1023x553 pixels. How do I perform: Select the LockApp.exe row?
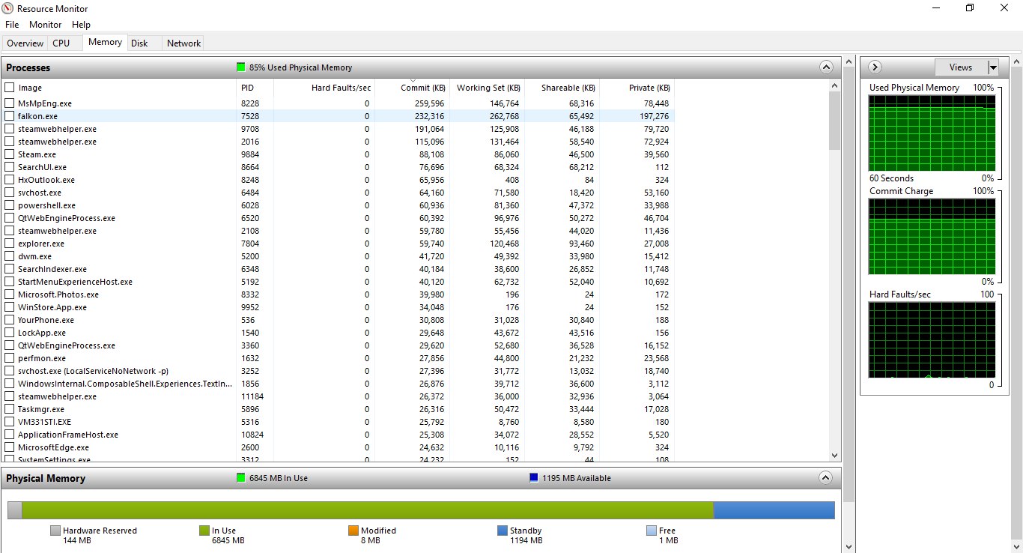pyautogui.click(x=339, y=333)
